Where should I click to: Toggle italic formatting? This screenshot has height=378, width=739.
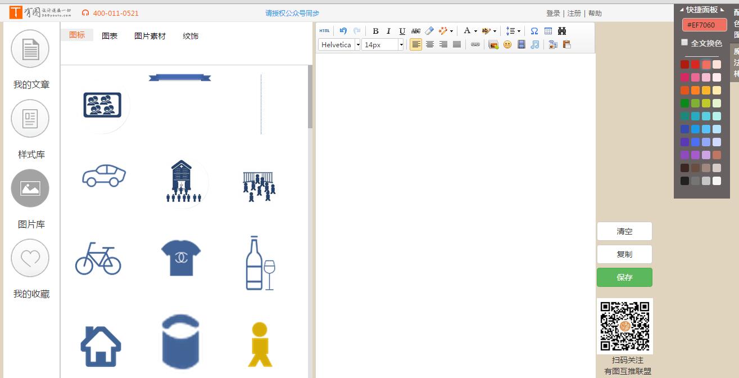388,31
